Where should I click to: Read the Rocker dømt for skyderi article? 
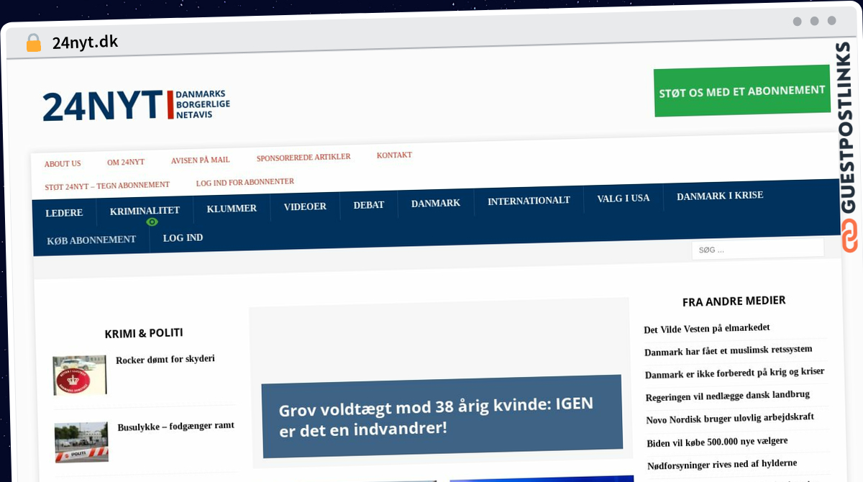click(165, 359)
